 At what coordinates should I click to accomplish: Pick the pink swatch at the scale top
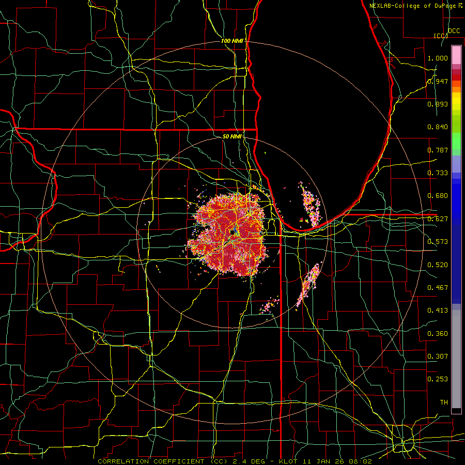coord(456,55)
